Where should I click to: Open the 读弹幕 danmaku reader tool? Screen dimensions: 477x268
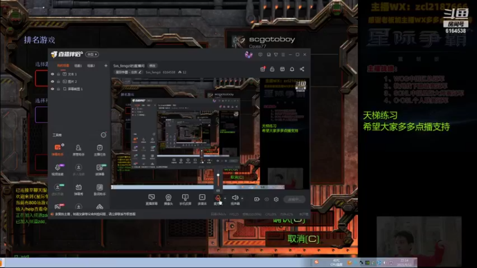click(100, 170)
